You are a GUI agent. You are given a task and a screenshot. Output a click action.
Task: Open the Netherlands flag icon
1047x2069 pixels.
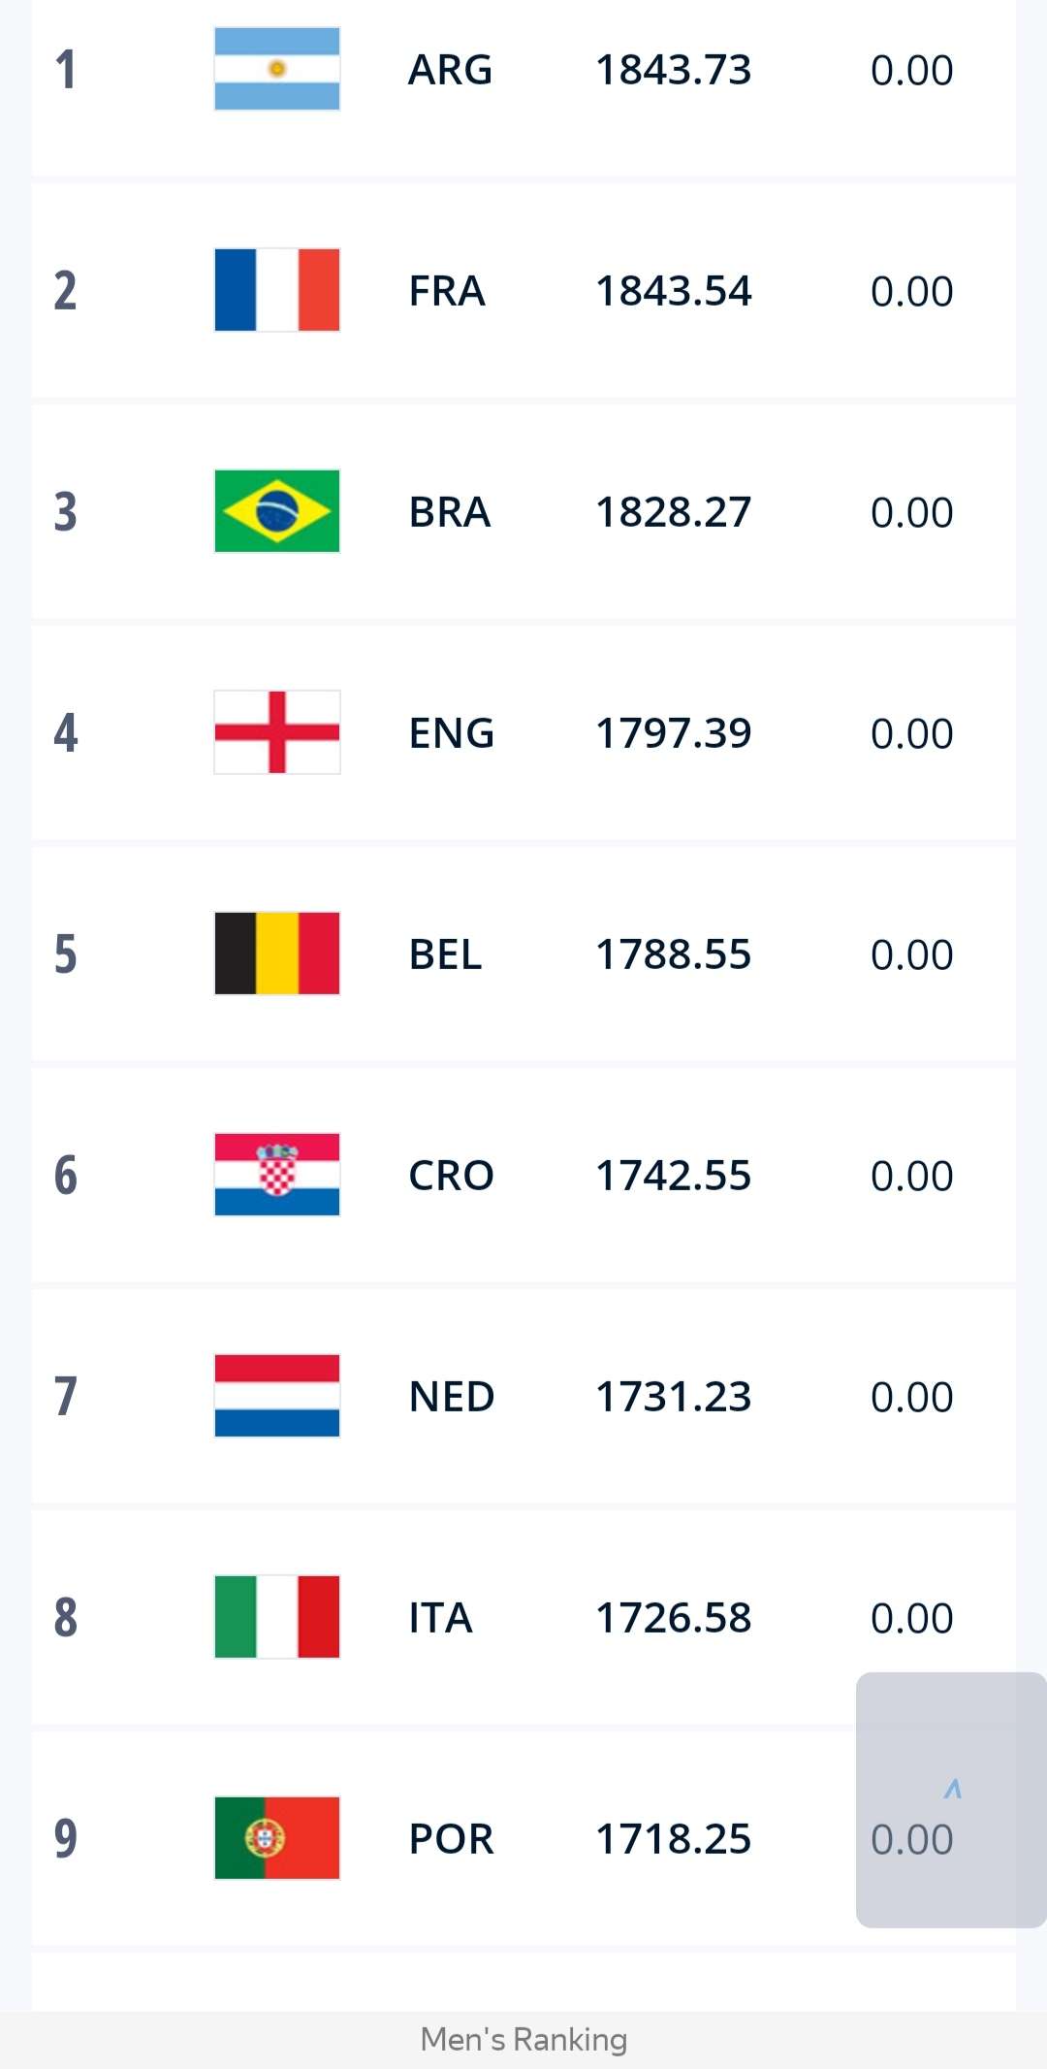[276, 1396]
